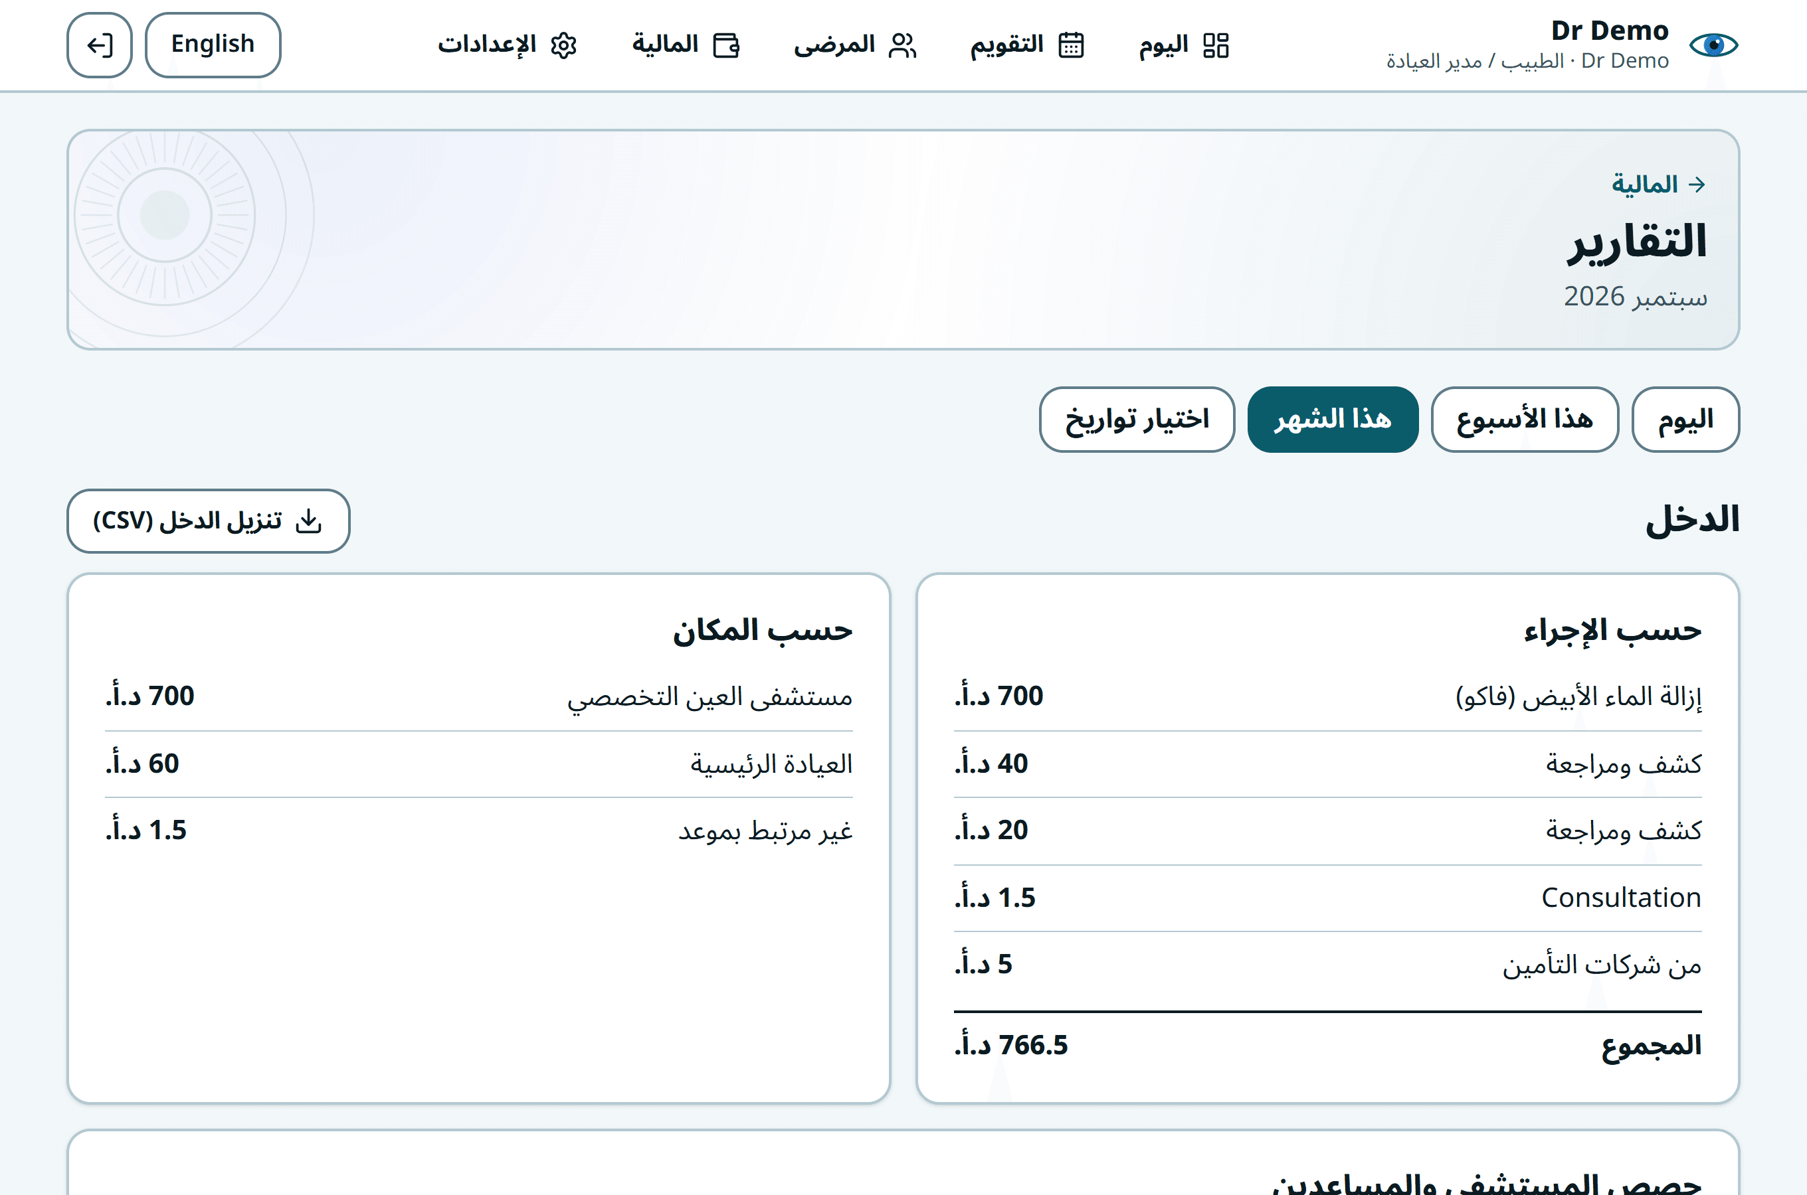The width and height of the screenshot is (1807, 1195).
Task: Select the اليوم date filter tab
Action: pyautogui.click(x=1685, y=419)
